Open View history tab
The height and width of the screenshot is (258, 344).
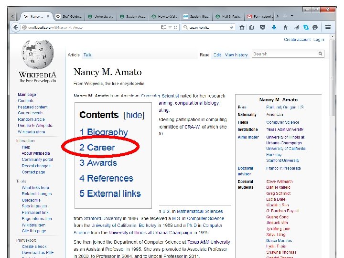236,55
